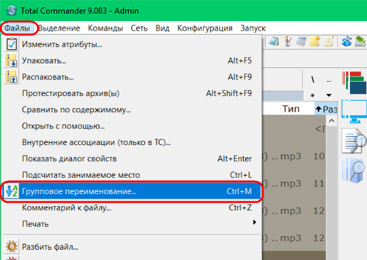Click the yellow notes sheet toolbar icon
The height and width of the screenshot is (260, 367).
329,42
